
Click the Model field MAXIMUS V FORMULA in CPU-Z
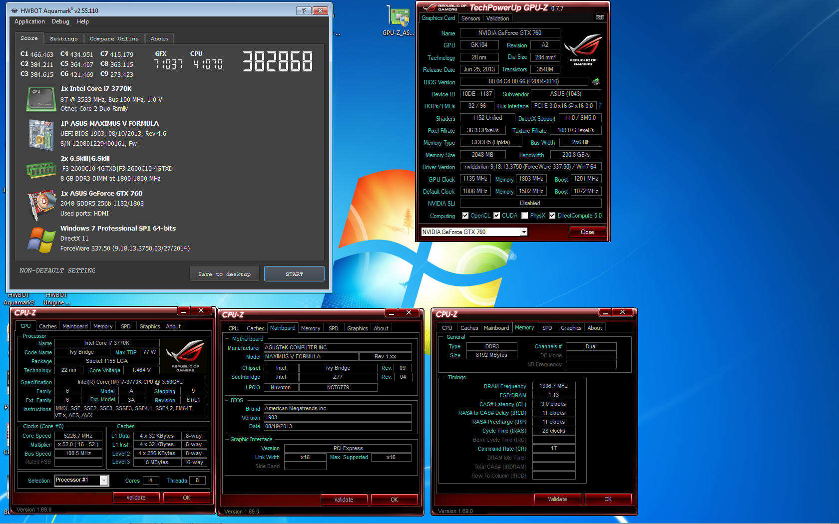[x=311, y=356]
